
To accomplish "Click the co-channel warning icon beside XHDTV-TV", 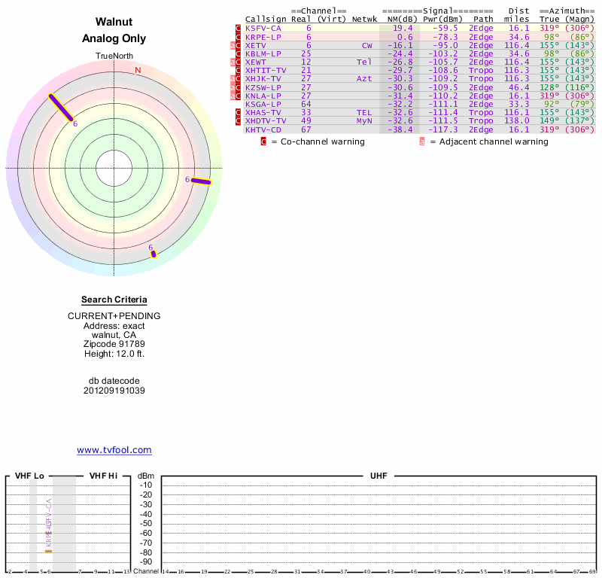I will 239,120.
